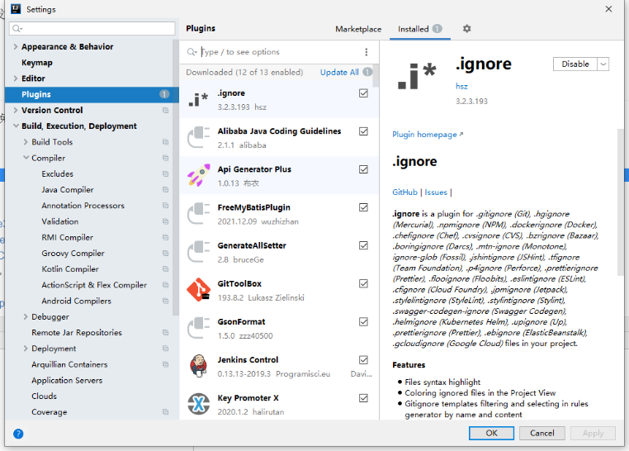Toggle GenerateAllSetter checkbox

tap(363, 245)
